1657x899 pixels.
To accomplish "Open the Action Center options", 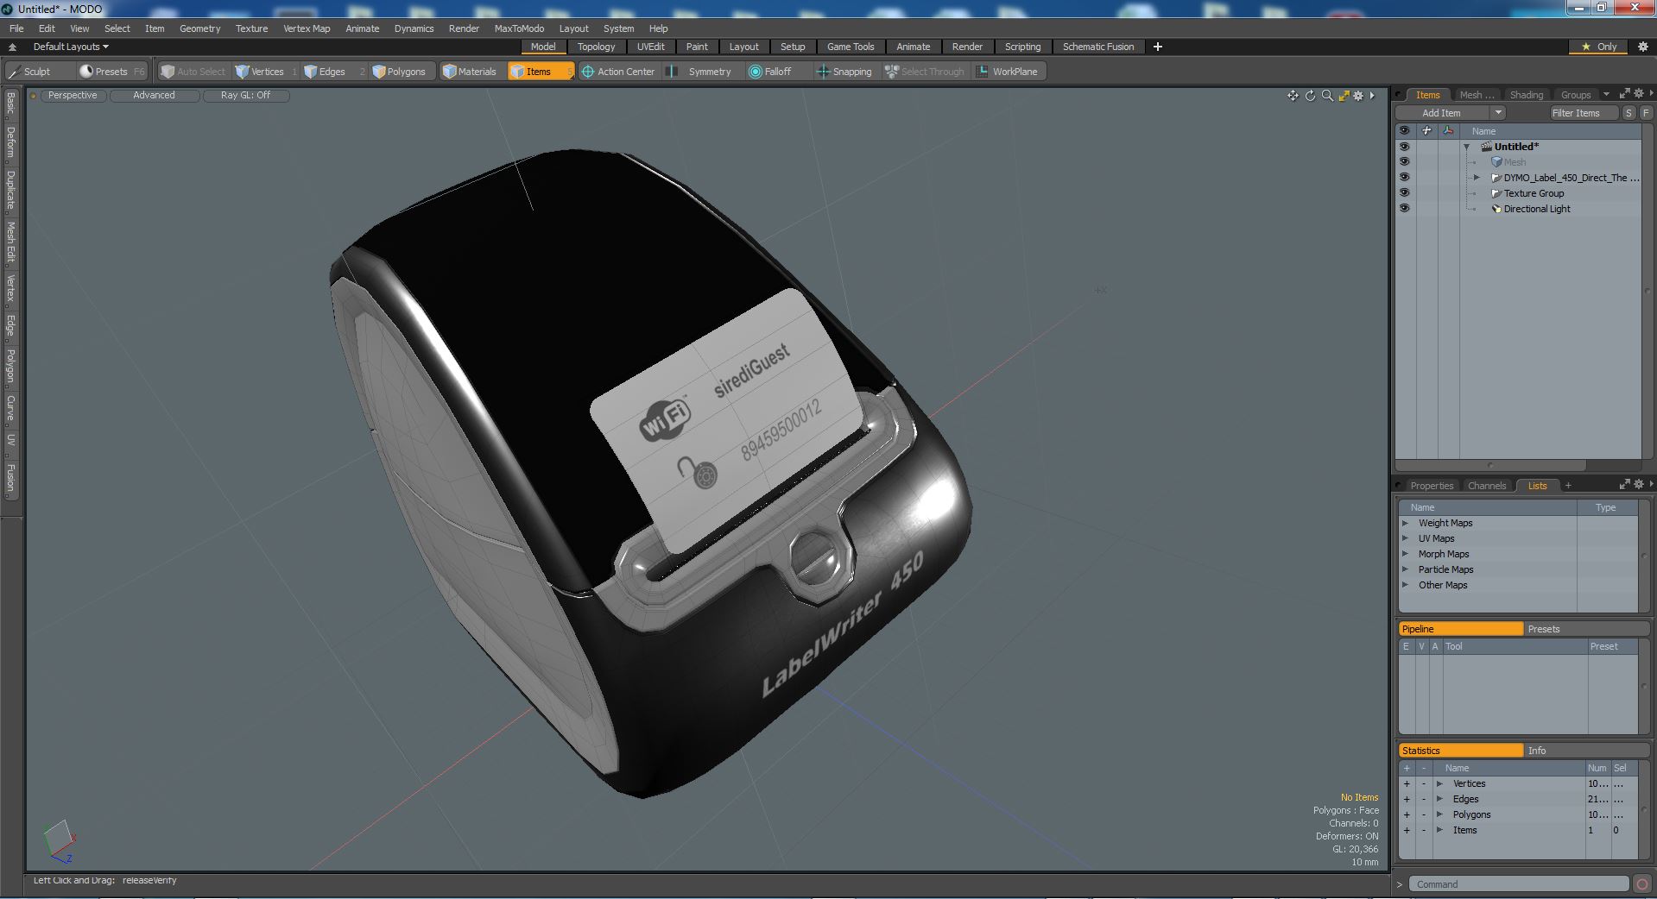I will (619, 72).
